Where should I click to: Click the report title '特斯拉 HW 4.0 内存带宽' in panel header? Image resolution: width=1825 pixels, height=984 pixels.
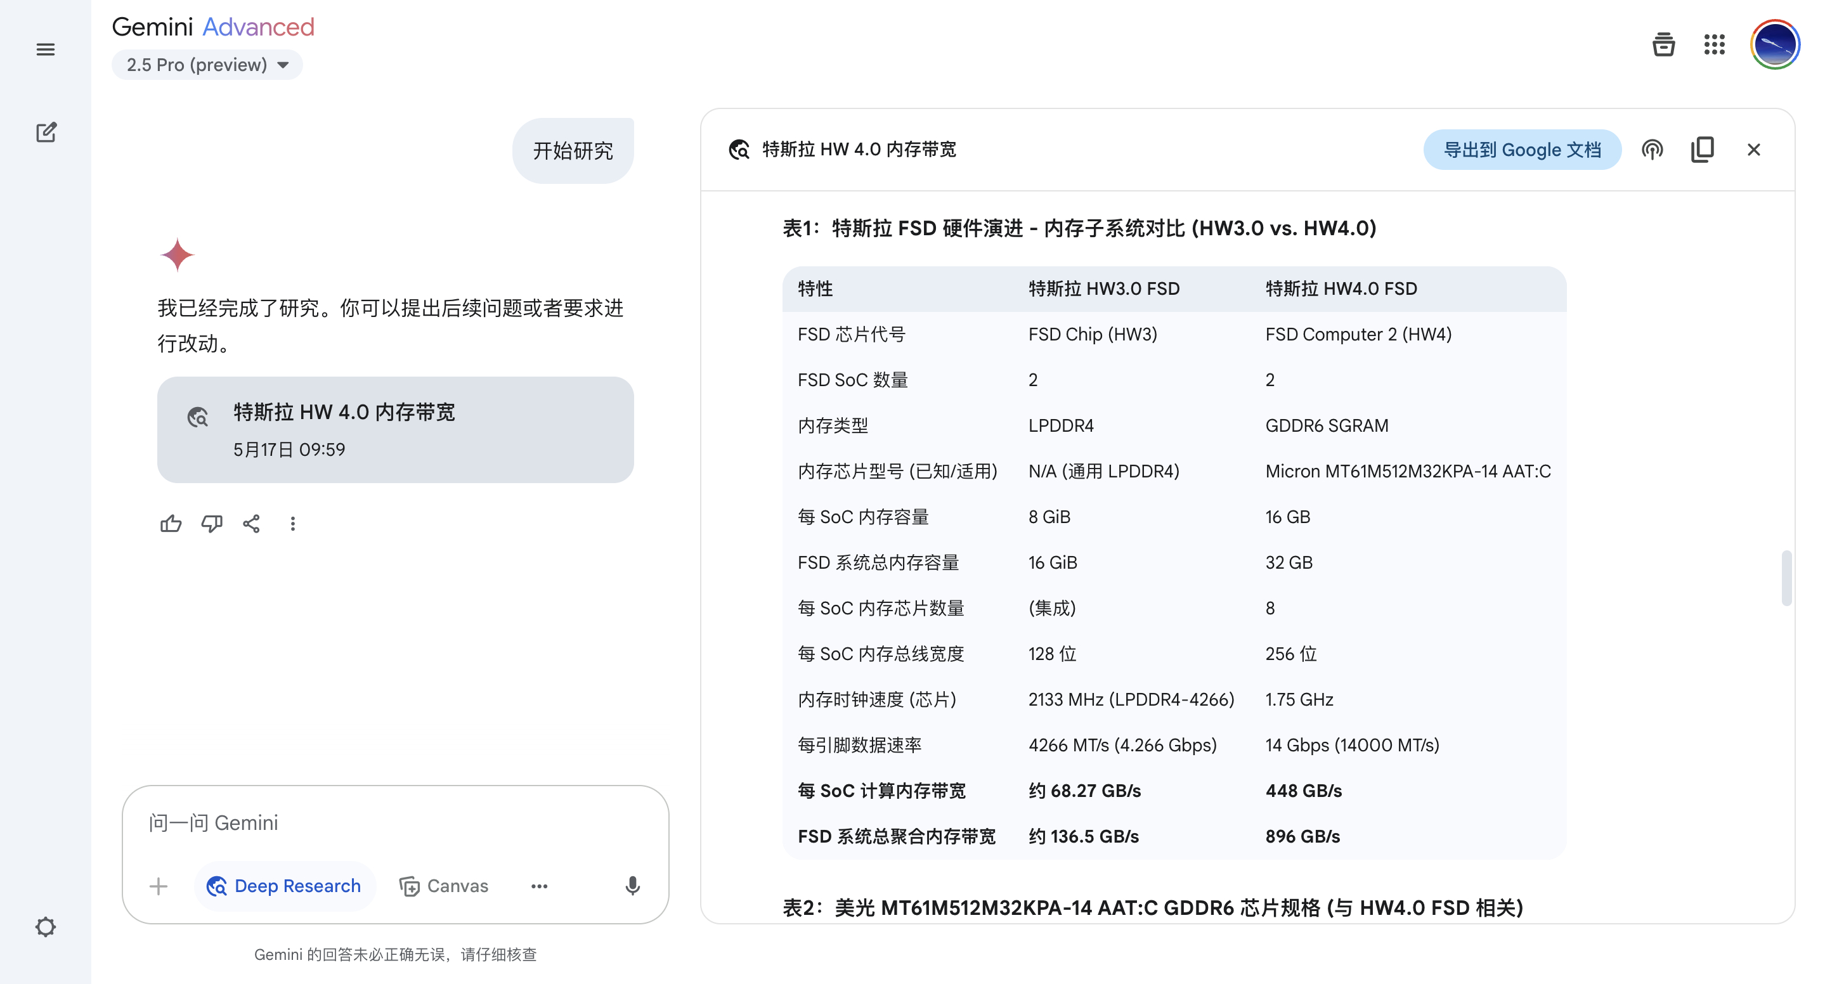pos(859,150)
